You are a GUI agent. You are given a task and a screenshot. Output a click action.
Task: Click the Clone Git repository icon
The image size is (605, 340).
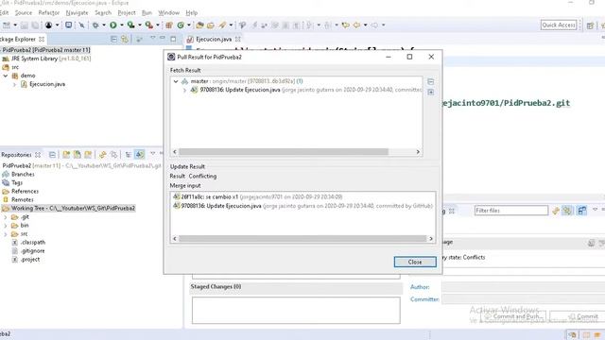tap(78, 155)
